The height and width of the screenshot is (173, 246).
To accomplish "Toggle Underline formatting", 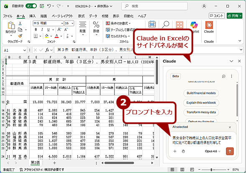I will (x=48, y=30).
